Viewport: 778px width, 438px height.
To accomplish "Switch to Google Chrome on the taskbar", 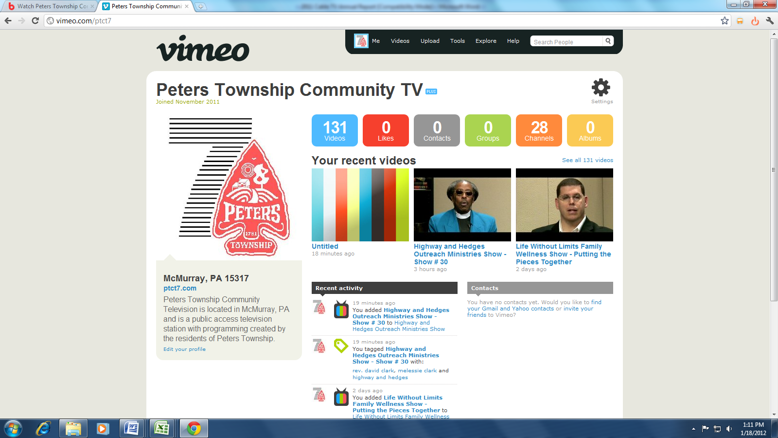I will [194, 428].
